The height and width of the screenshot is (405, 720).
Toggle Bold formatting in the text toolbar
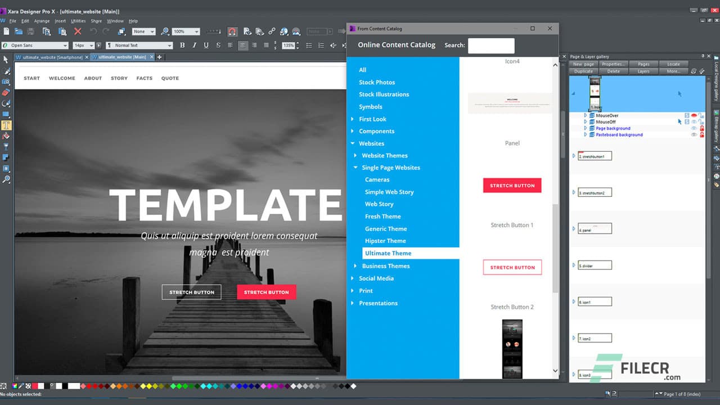(x=182, y=45)
